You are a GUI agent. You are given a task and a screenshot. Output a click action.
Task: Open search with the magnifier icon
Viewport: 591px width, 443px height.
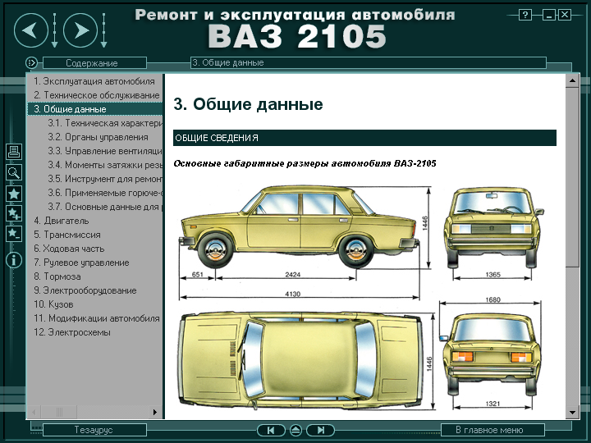coord(14,172)
